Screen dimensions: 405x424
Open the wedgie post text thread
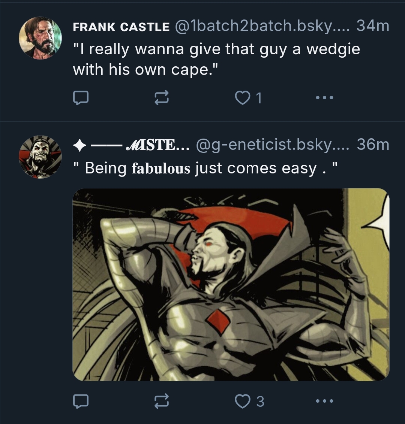coord(216,59)
